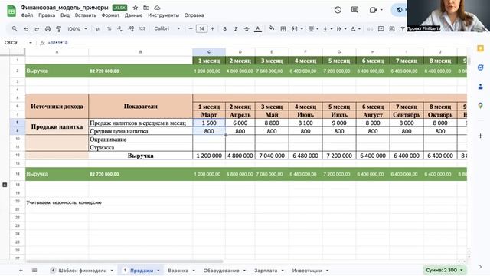This screenshot has height=276, width=490.
Task: Get add-ons plus icon in side panel
Action: click(480, 136)
